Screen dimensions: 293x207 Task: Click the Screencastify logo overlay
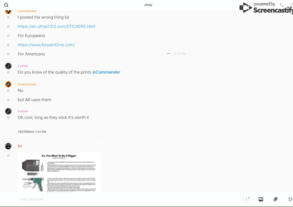pos(265,8)
